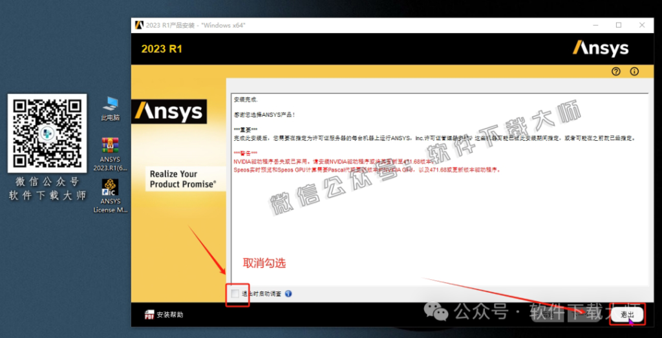Open the circled 'i' info icon at top right
The width and height of the screenshot is (662, 338).
click(634, 71)
